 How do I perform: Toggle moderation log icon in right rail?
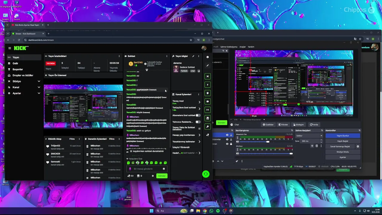pos(208,93)
